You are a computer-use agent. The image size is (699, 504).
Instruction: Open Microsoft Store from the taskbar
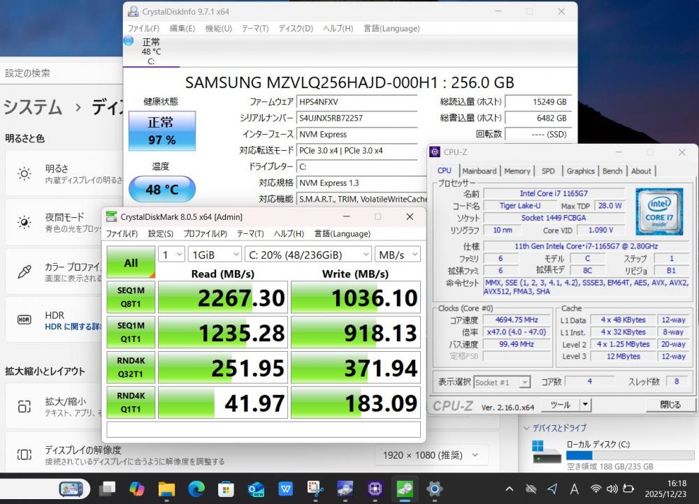tap(226, 489)
